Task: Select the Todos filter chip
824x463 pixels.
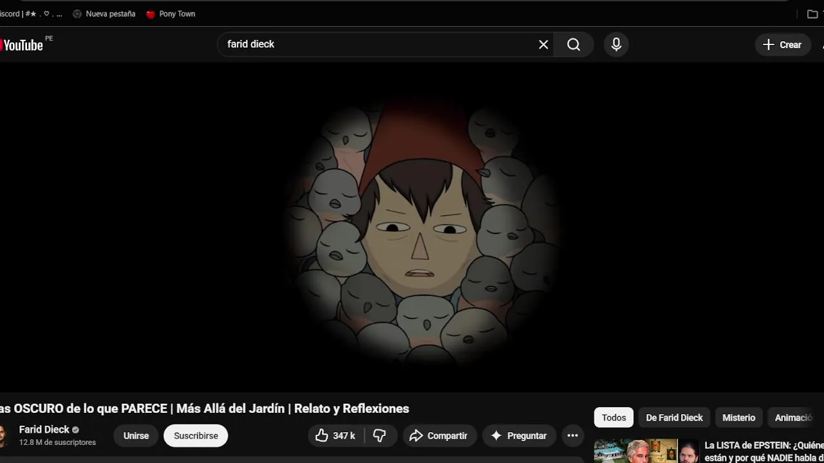Action: point(613,417)
